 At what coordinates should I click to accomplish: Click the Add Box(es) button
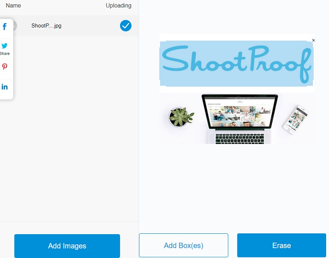pos(183,245)
